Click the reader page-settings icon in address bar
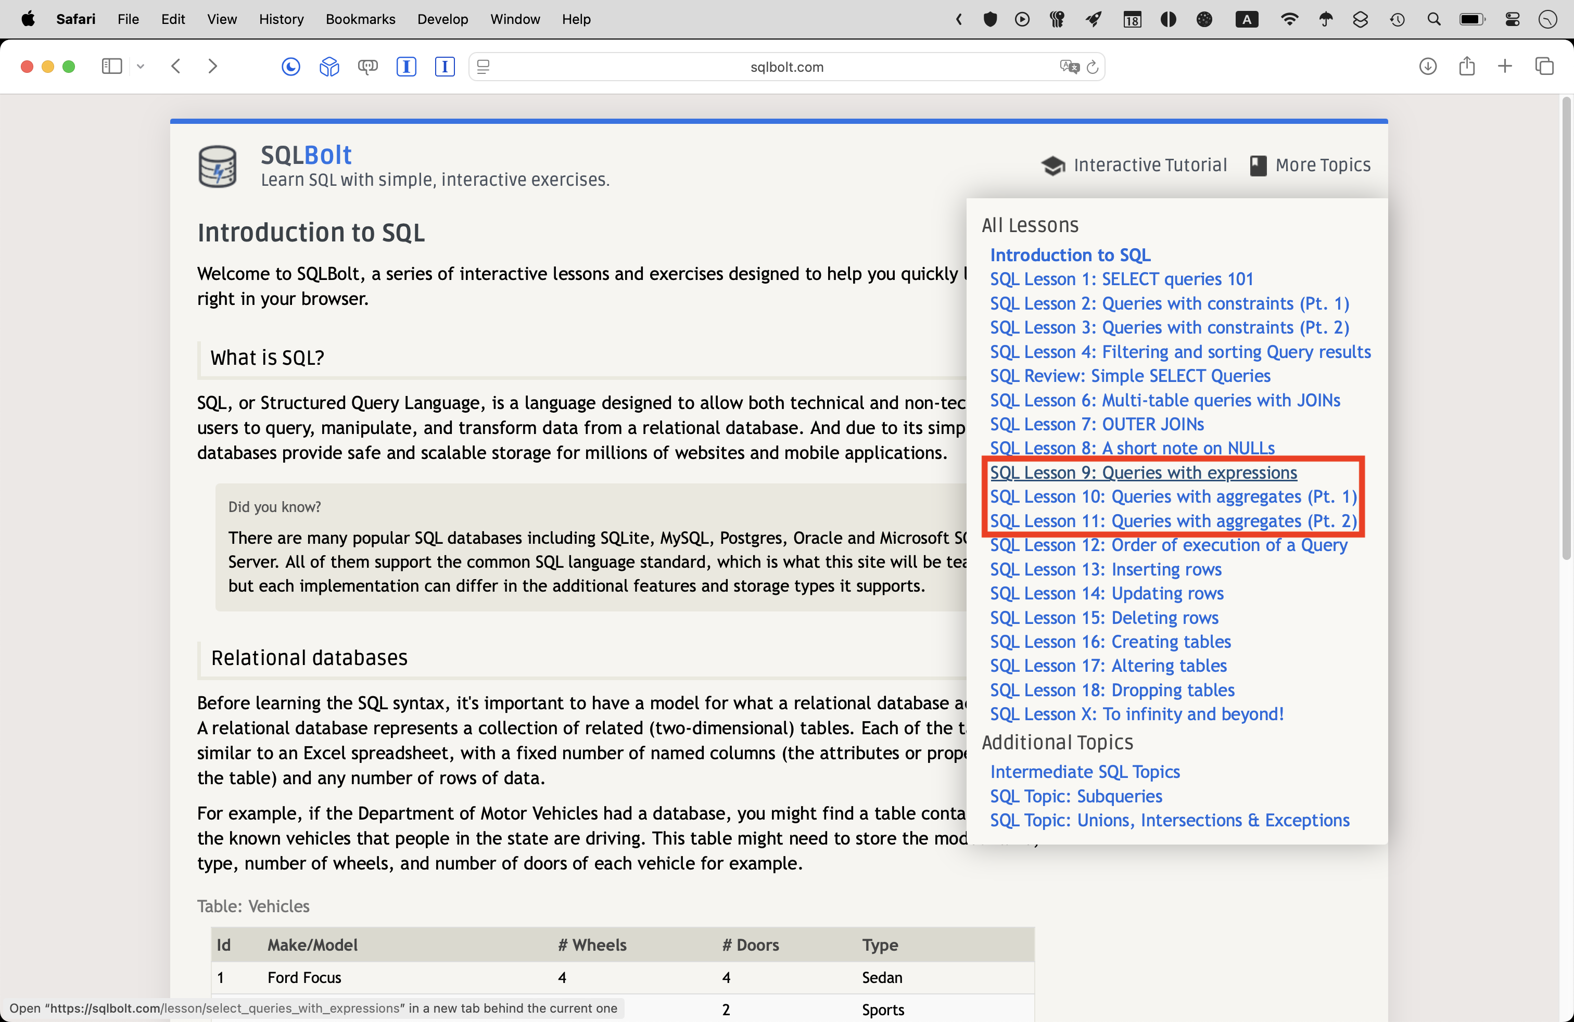The image size is (1574, 1022). tap(484, 67)
